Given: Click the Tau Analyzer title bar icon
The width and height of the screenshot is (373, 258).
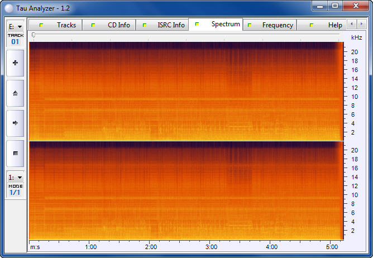Looking at the screenshot, I should pyautogui.click(x=8, y=6).
